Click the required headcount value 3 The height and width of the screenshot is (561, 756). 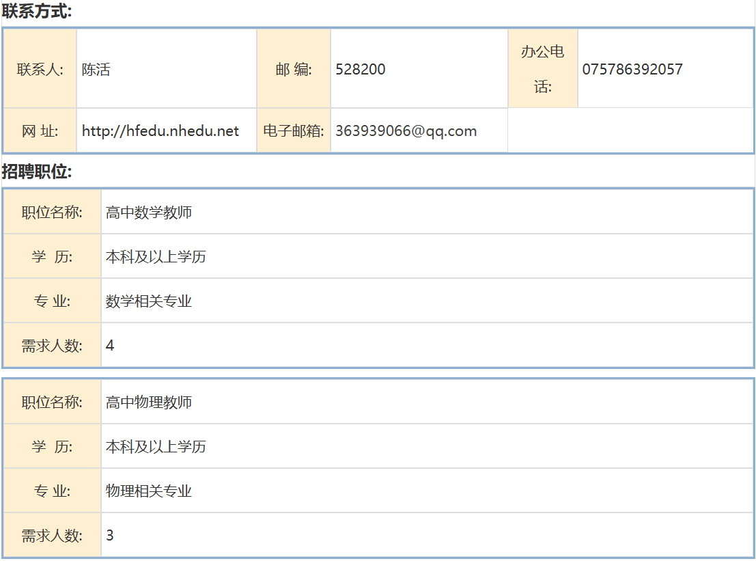pos(110,536)
